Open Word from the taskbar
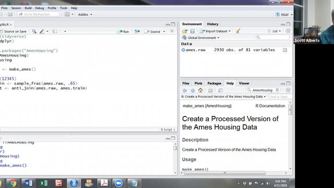 pyautogui.click(x=28, y=183)
